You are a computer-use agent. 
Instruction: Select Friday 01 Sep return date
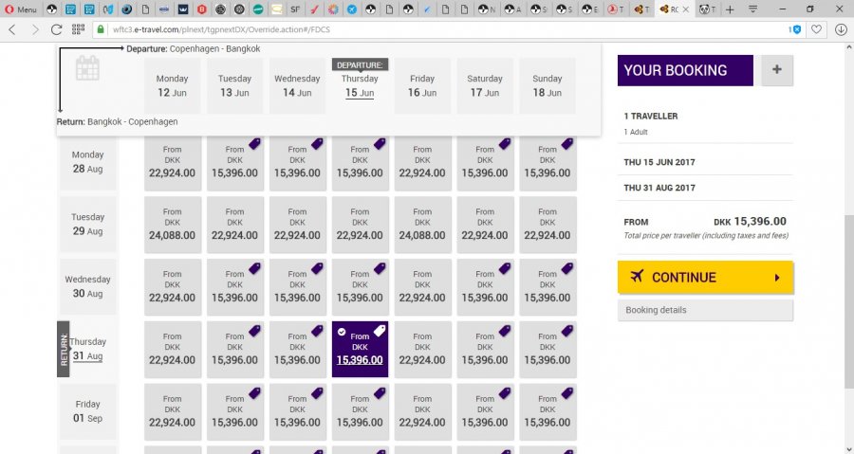87,411
